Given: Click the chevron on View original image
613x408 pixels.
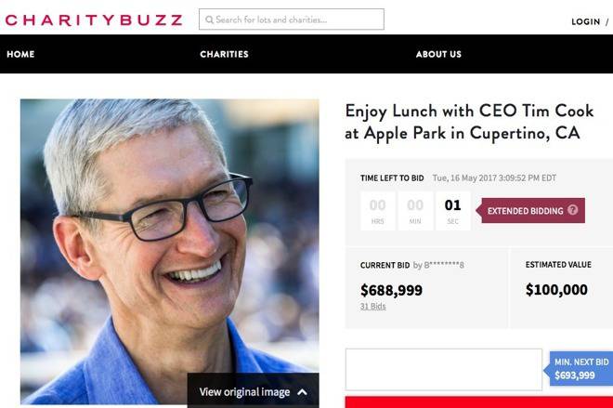Looking at the screenshot, I should (302, 392).
